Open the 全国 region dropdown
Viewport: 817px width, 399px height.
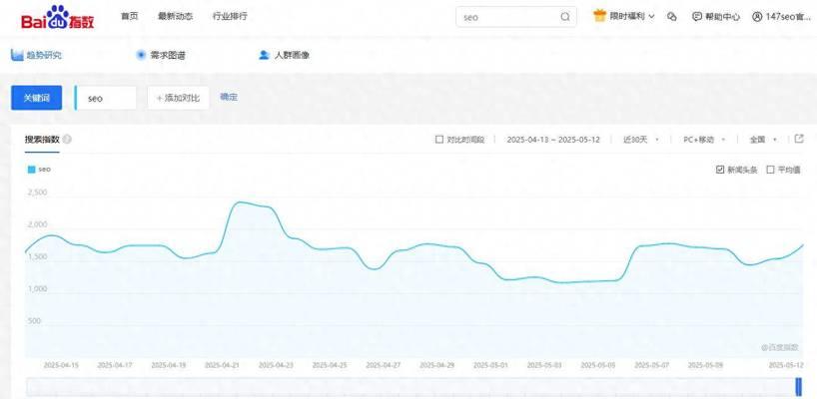763,140
